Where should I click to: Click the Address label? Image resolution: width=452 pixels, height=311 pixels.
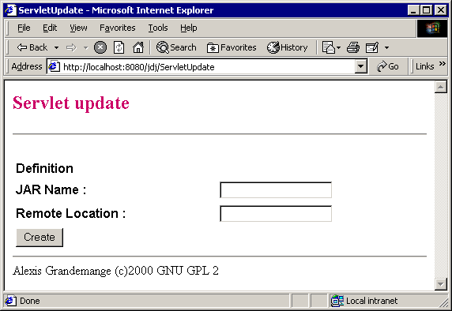click(x=27, y=66)
